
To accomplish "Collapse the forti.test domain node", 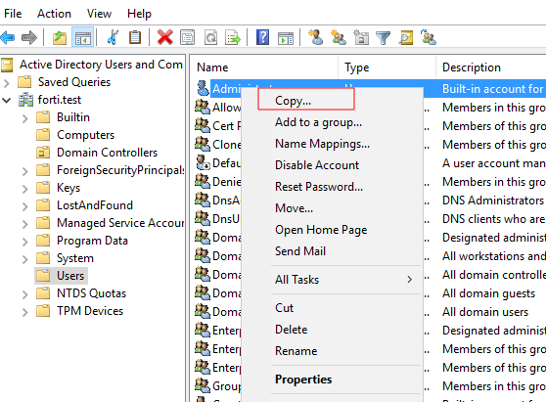I will click(x=7, y=101).
